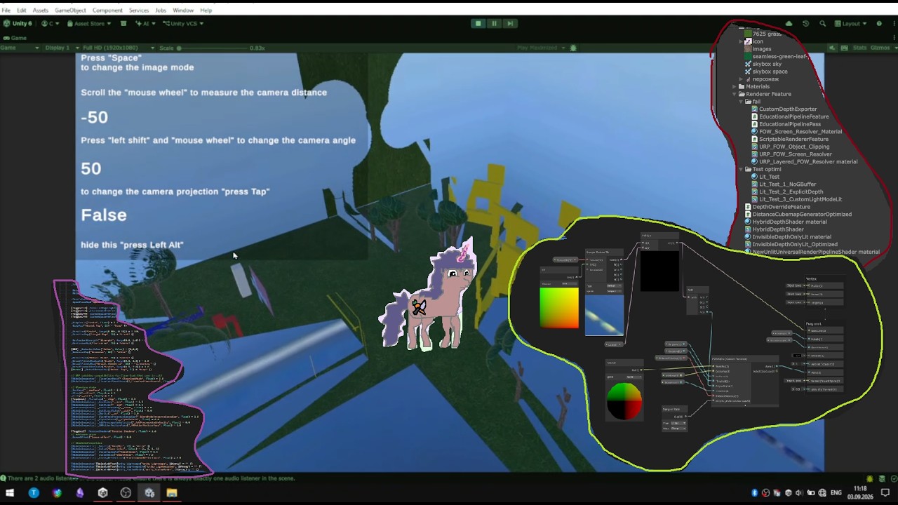Click the green-yellow gradient node preview

tap(559, 307)
